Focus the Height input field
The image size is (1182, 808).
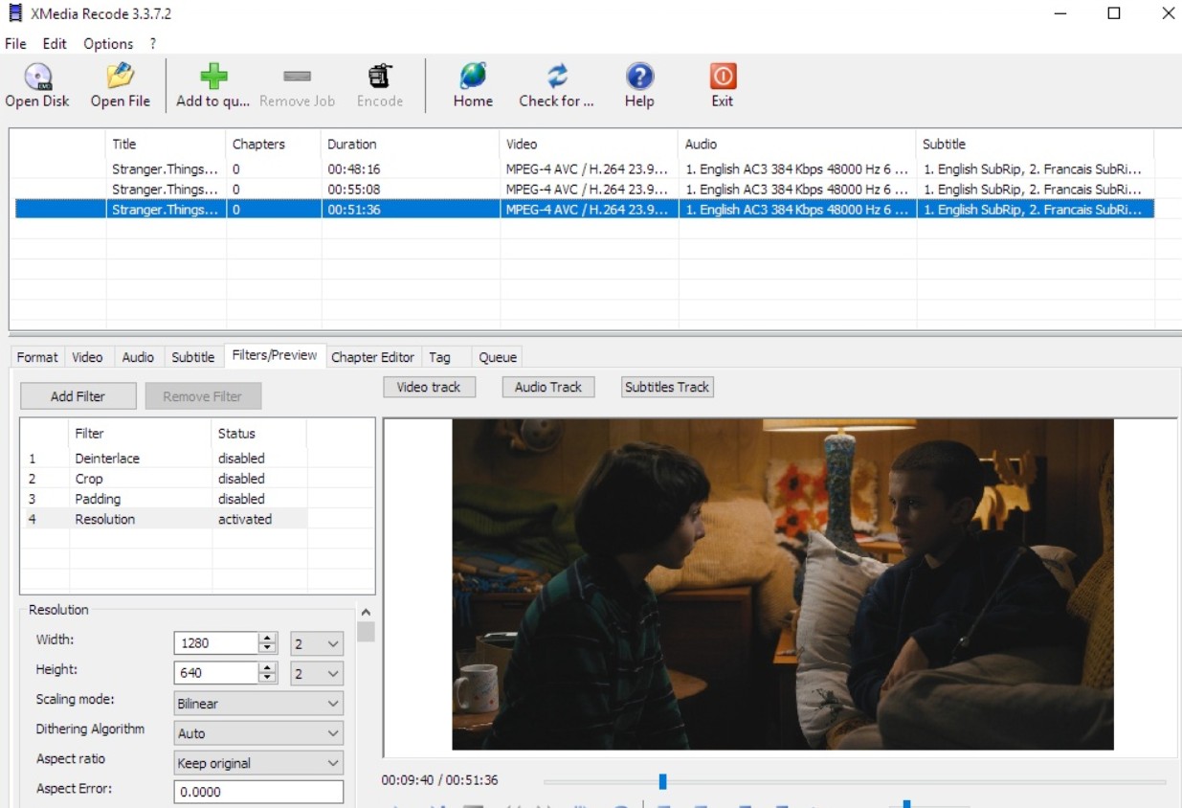pos(216,674)
